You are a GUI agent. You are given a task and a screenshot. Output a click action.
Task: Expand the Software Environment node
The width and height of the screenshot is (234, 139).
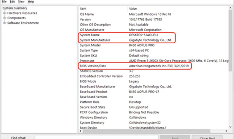click(4, 23)
